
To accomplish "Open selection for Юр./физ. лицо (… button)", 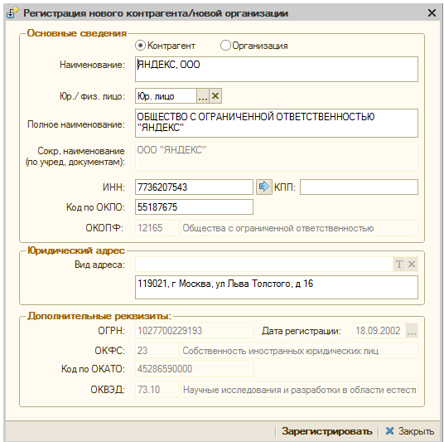I will click(x=203, y=96).
